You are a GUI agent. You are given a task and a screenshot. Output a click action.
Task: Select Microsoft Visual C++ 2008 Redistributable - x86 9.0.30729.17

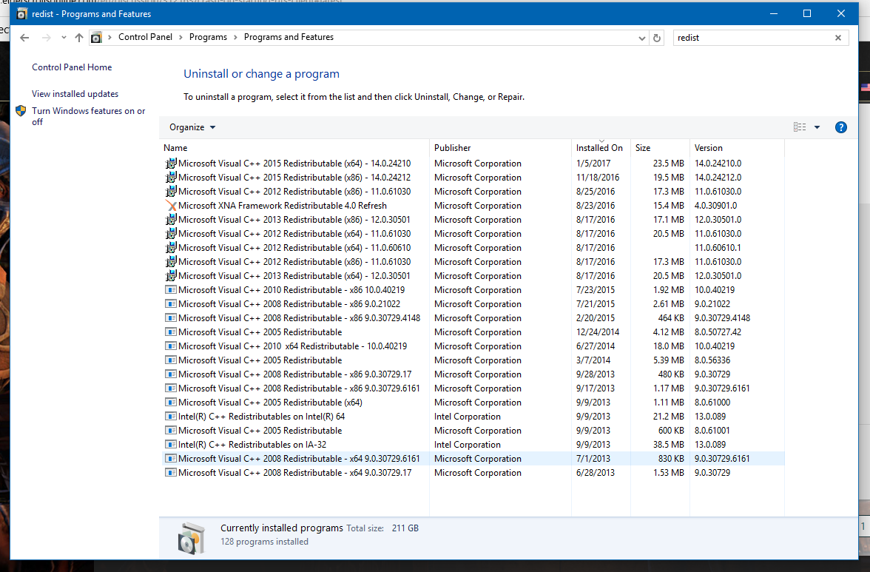[x=473, y=374]
